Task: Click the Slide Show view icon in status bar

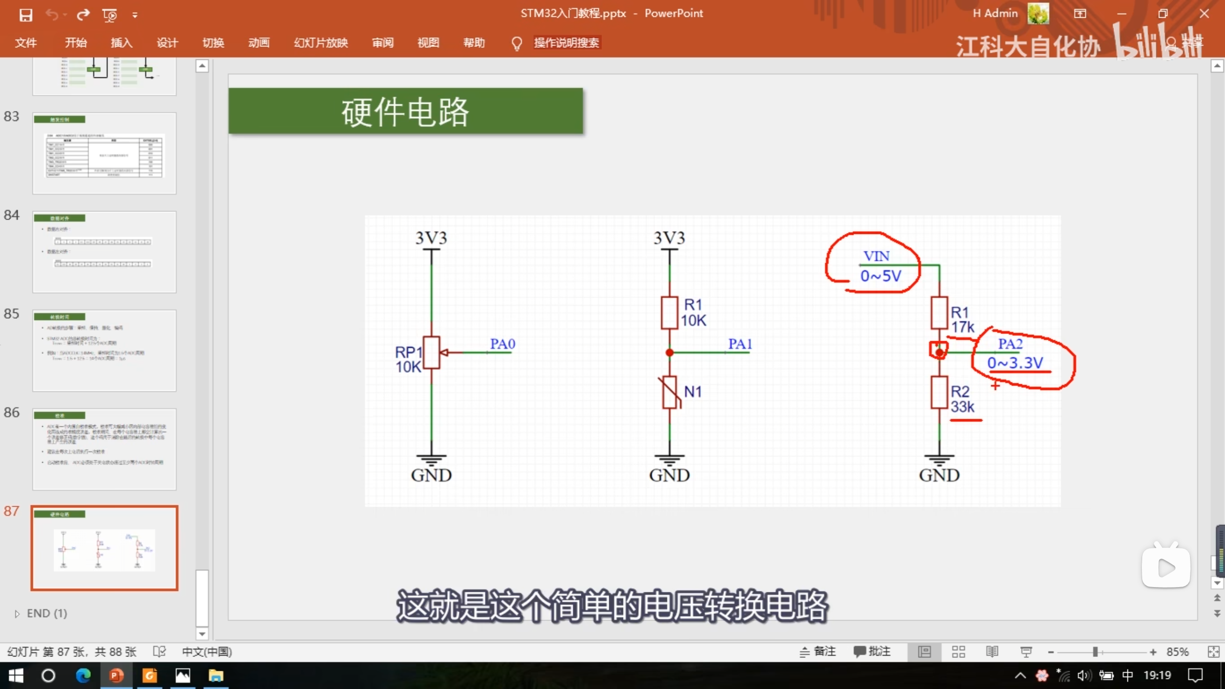Action: click(x=1025, y=651)
